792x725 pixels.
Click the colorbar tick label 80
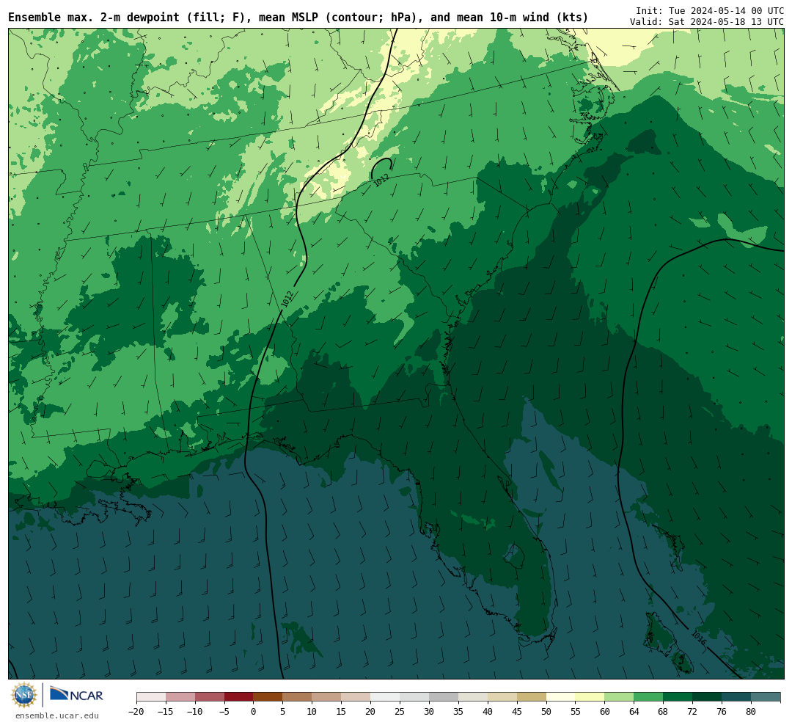pyautogui.click(x=752, y=711)
